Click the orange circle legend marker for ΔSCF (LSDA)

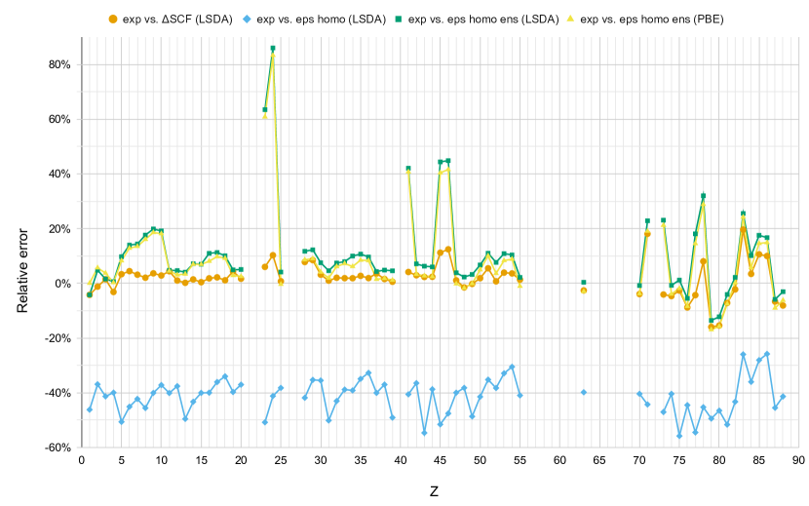click(112, 19)
